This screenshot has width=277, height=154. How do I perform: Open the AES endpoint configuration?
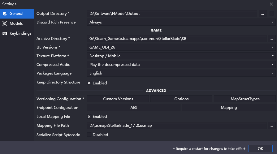click(x=134, y=108)
